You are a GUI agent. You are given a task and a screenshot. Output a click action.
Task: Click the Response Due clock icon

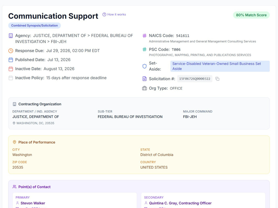tap(11, 51)
